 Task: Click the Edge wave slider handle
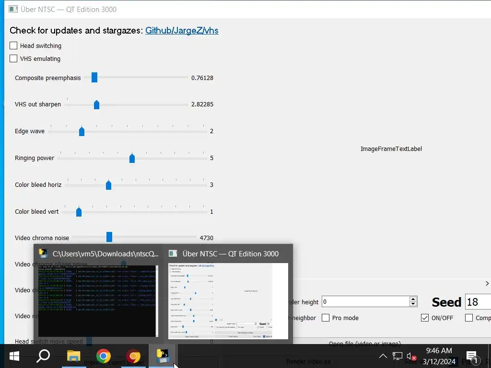click(x=82, y=131)
